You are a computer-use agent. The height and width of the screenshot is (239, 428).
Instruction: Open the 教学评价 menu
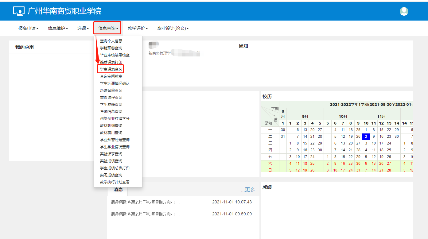point(138,28)
